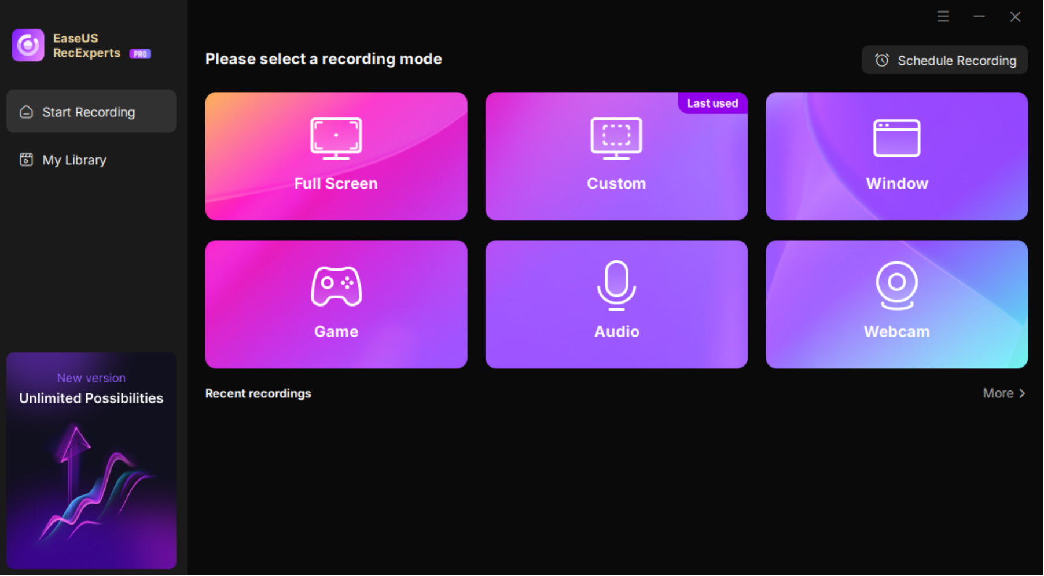
Task: Open Audio recording via the microphone icon
Action: [616, 285]
